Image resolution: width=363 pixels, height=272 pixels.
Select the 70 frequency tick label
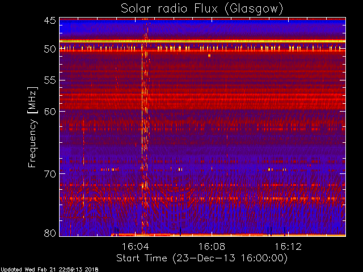(50, 174)
